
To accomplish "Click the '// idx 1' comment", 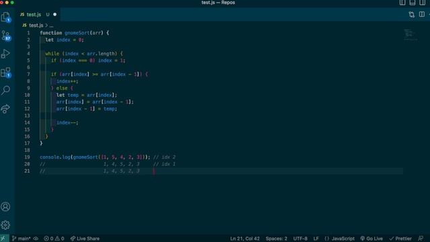I will (x=164, y=164).
